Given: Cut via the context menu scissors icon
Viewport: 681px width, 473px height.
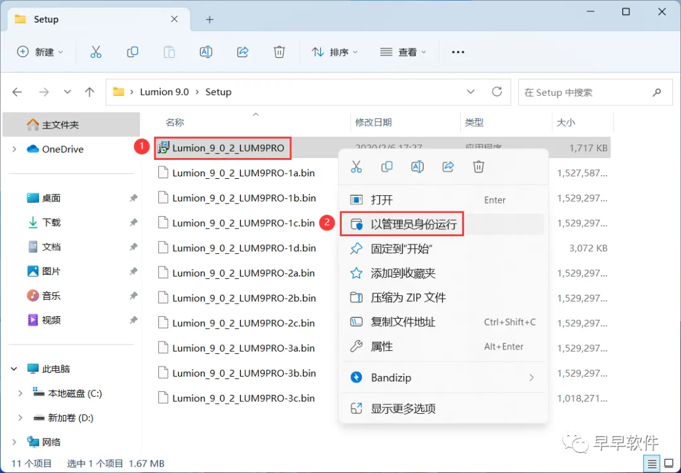Looking at the screenshot, I should tap(356, 167).
